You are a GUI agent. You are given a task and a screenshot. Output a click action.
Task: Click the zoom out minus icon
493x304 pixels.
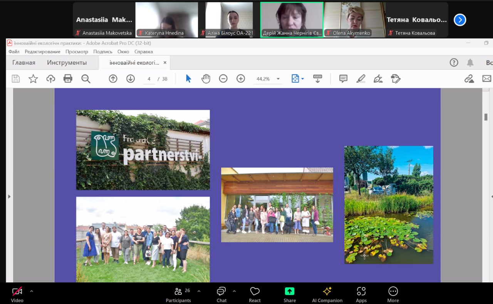[x=223, y=79]
